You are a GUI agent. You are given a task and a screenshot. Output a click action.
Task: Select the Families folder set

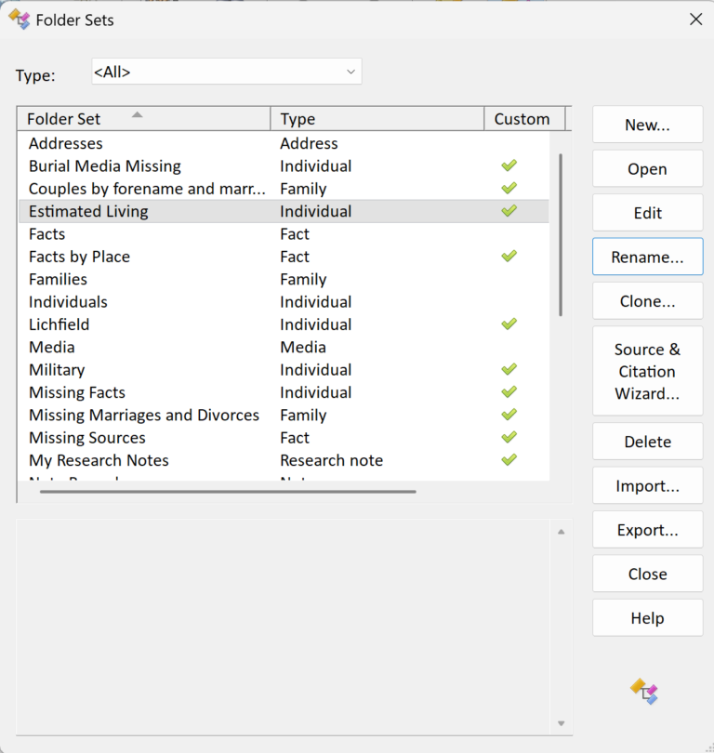[x=284, y=279]
